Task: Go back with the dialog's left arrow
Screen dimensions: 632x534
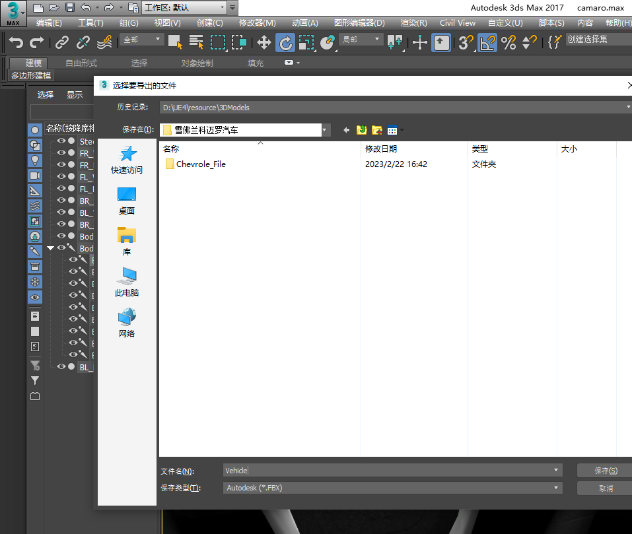Action: (x=346, y=130)
